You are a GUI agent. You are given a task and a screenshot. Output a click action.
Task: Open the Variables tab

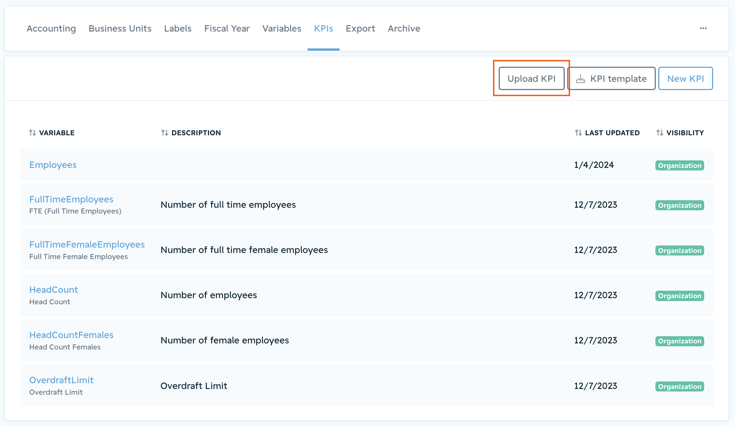click(282, 28)
